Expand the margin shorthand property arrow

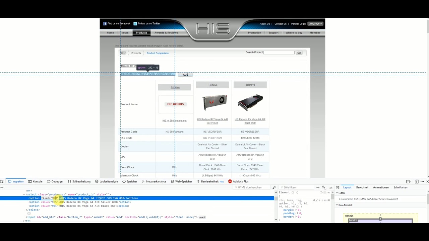tap(296, 210)
